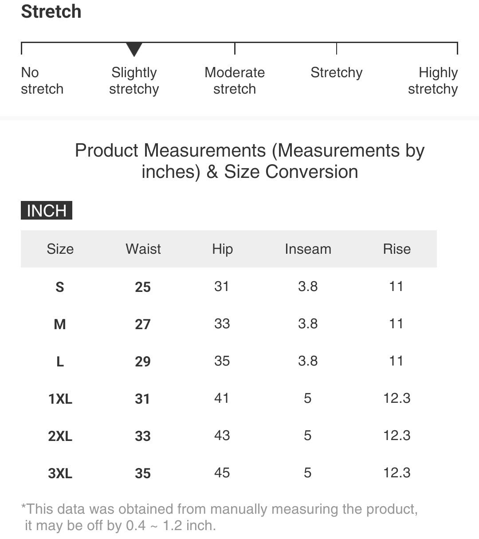479x539 pixels.
Task: Click the No stretch label
Action: [x=42, y=81]
